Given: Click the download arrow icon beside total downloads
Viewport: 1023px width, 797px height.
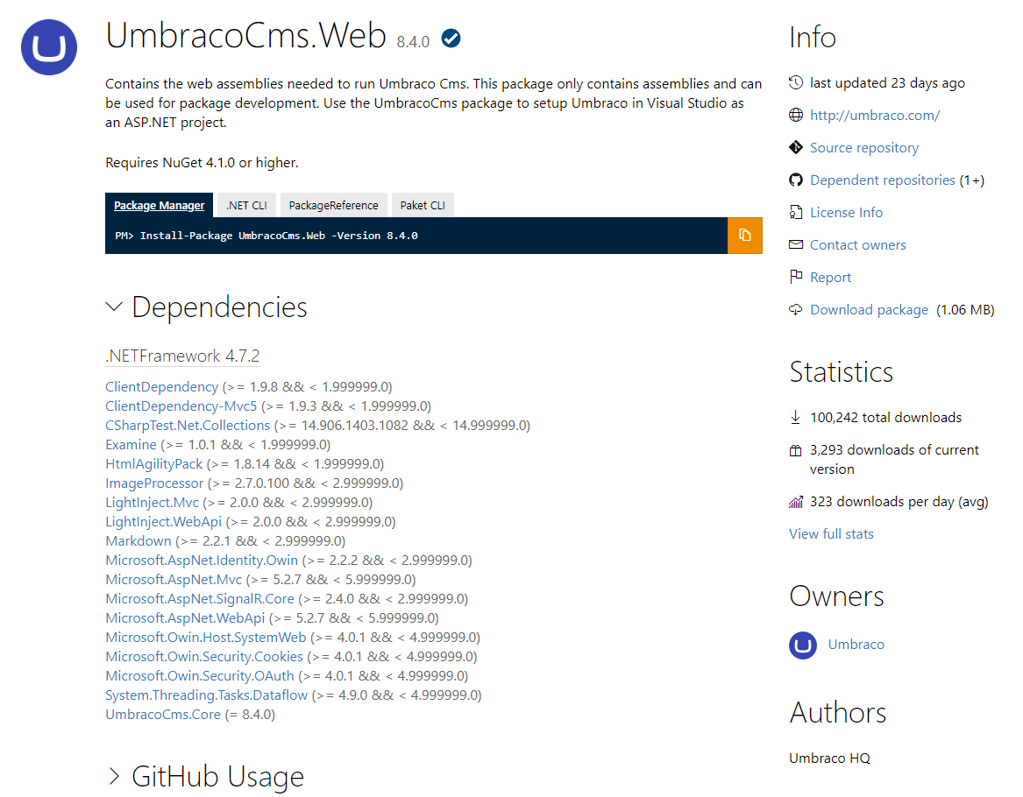Looking at the screenshot, I should (796, 417).
